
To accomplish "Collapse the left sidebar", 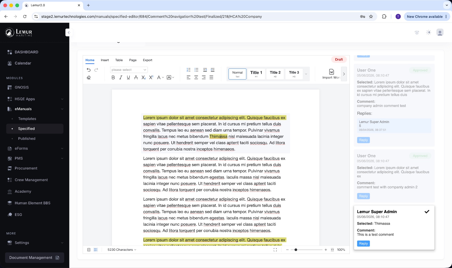I will (x=69, y=33).
